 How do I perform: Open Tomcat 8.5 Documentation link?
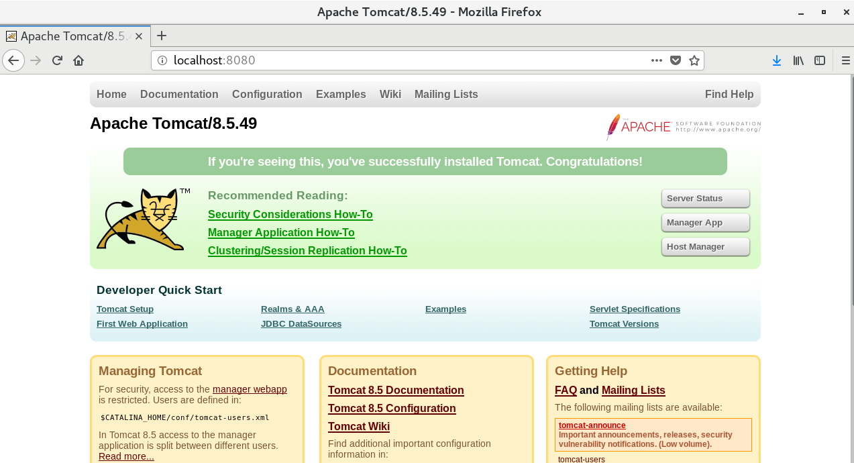point(396,391)
